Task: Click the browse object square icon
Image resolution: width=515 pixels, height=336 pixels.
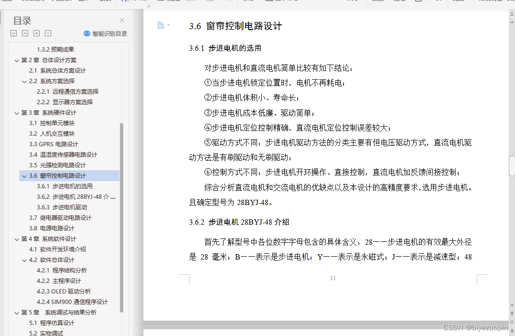Action: point(512,322)
